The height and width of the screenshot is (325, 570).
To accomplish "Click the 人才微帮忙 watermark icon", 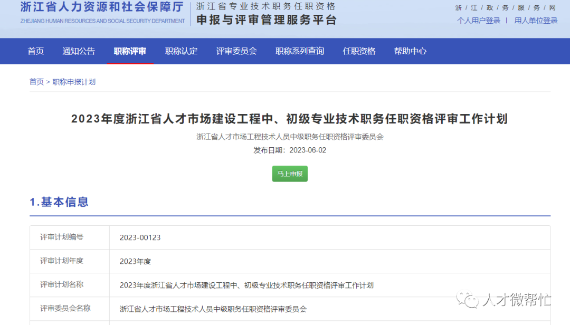I will [x=469, y=300].
